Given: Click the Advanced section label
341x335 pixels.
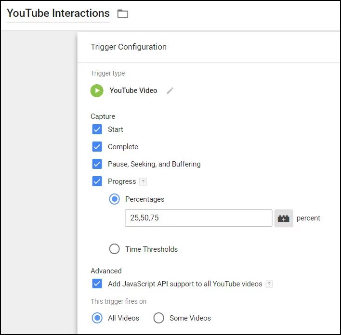Looking at the screenshot, I should click(106, 271).
